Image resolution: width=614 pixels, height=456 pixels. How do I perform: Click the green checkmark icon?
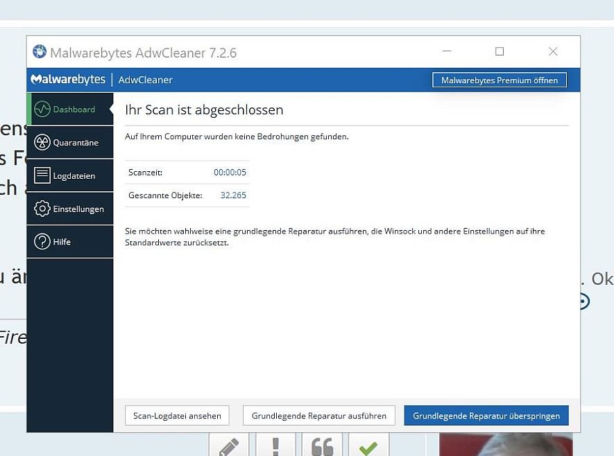[368, 447]
